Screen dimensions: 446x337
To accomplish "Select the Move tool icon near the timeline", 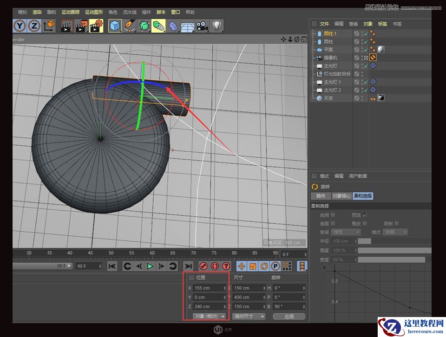I will [241, 266].
